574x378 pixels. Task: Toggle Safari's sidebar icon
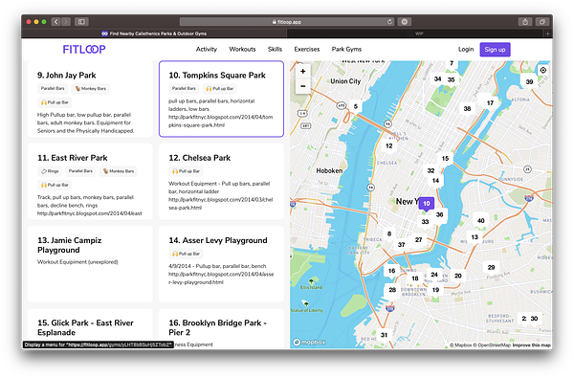tap(81, 22)
